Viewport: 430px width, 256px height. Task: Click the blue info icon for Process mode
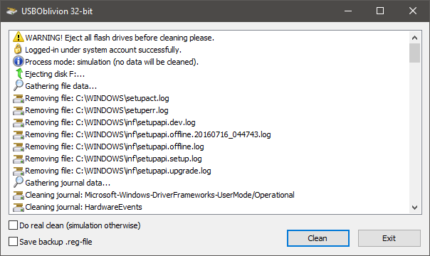coord(19,61)
